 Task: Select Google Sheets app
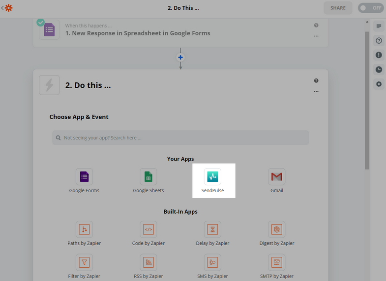coord(148,180)
